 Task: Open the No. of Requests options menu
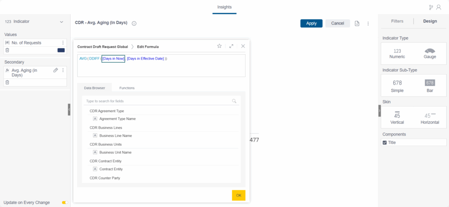pyautogui.click(x=63, y=43)
